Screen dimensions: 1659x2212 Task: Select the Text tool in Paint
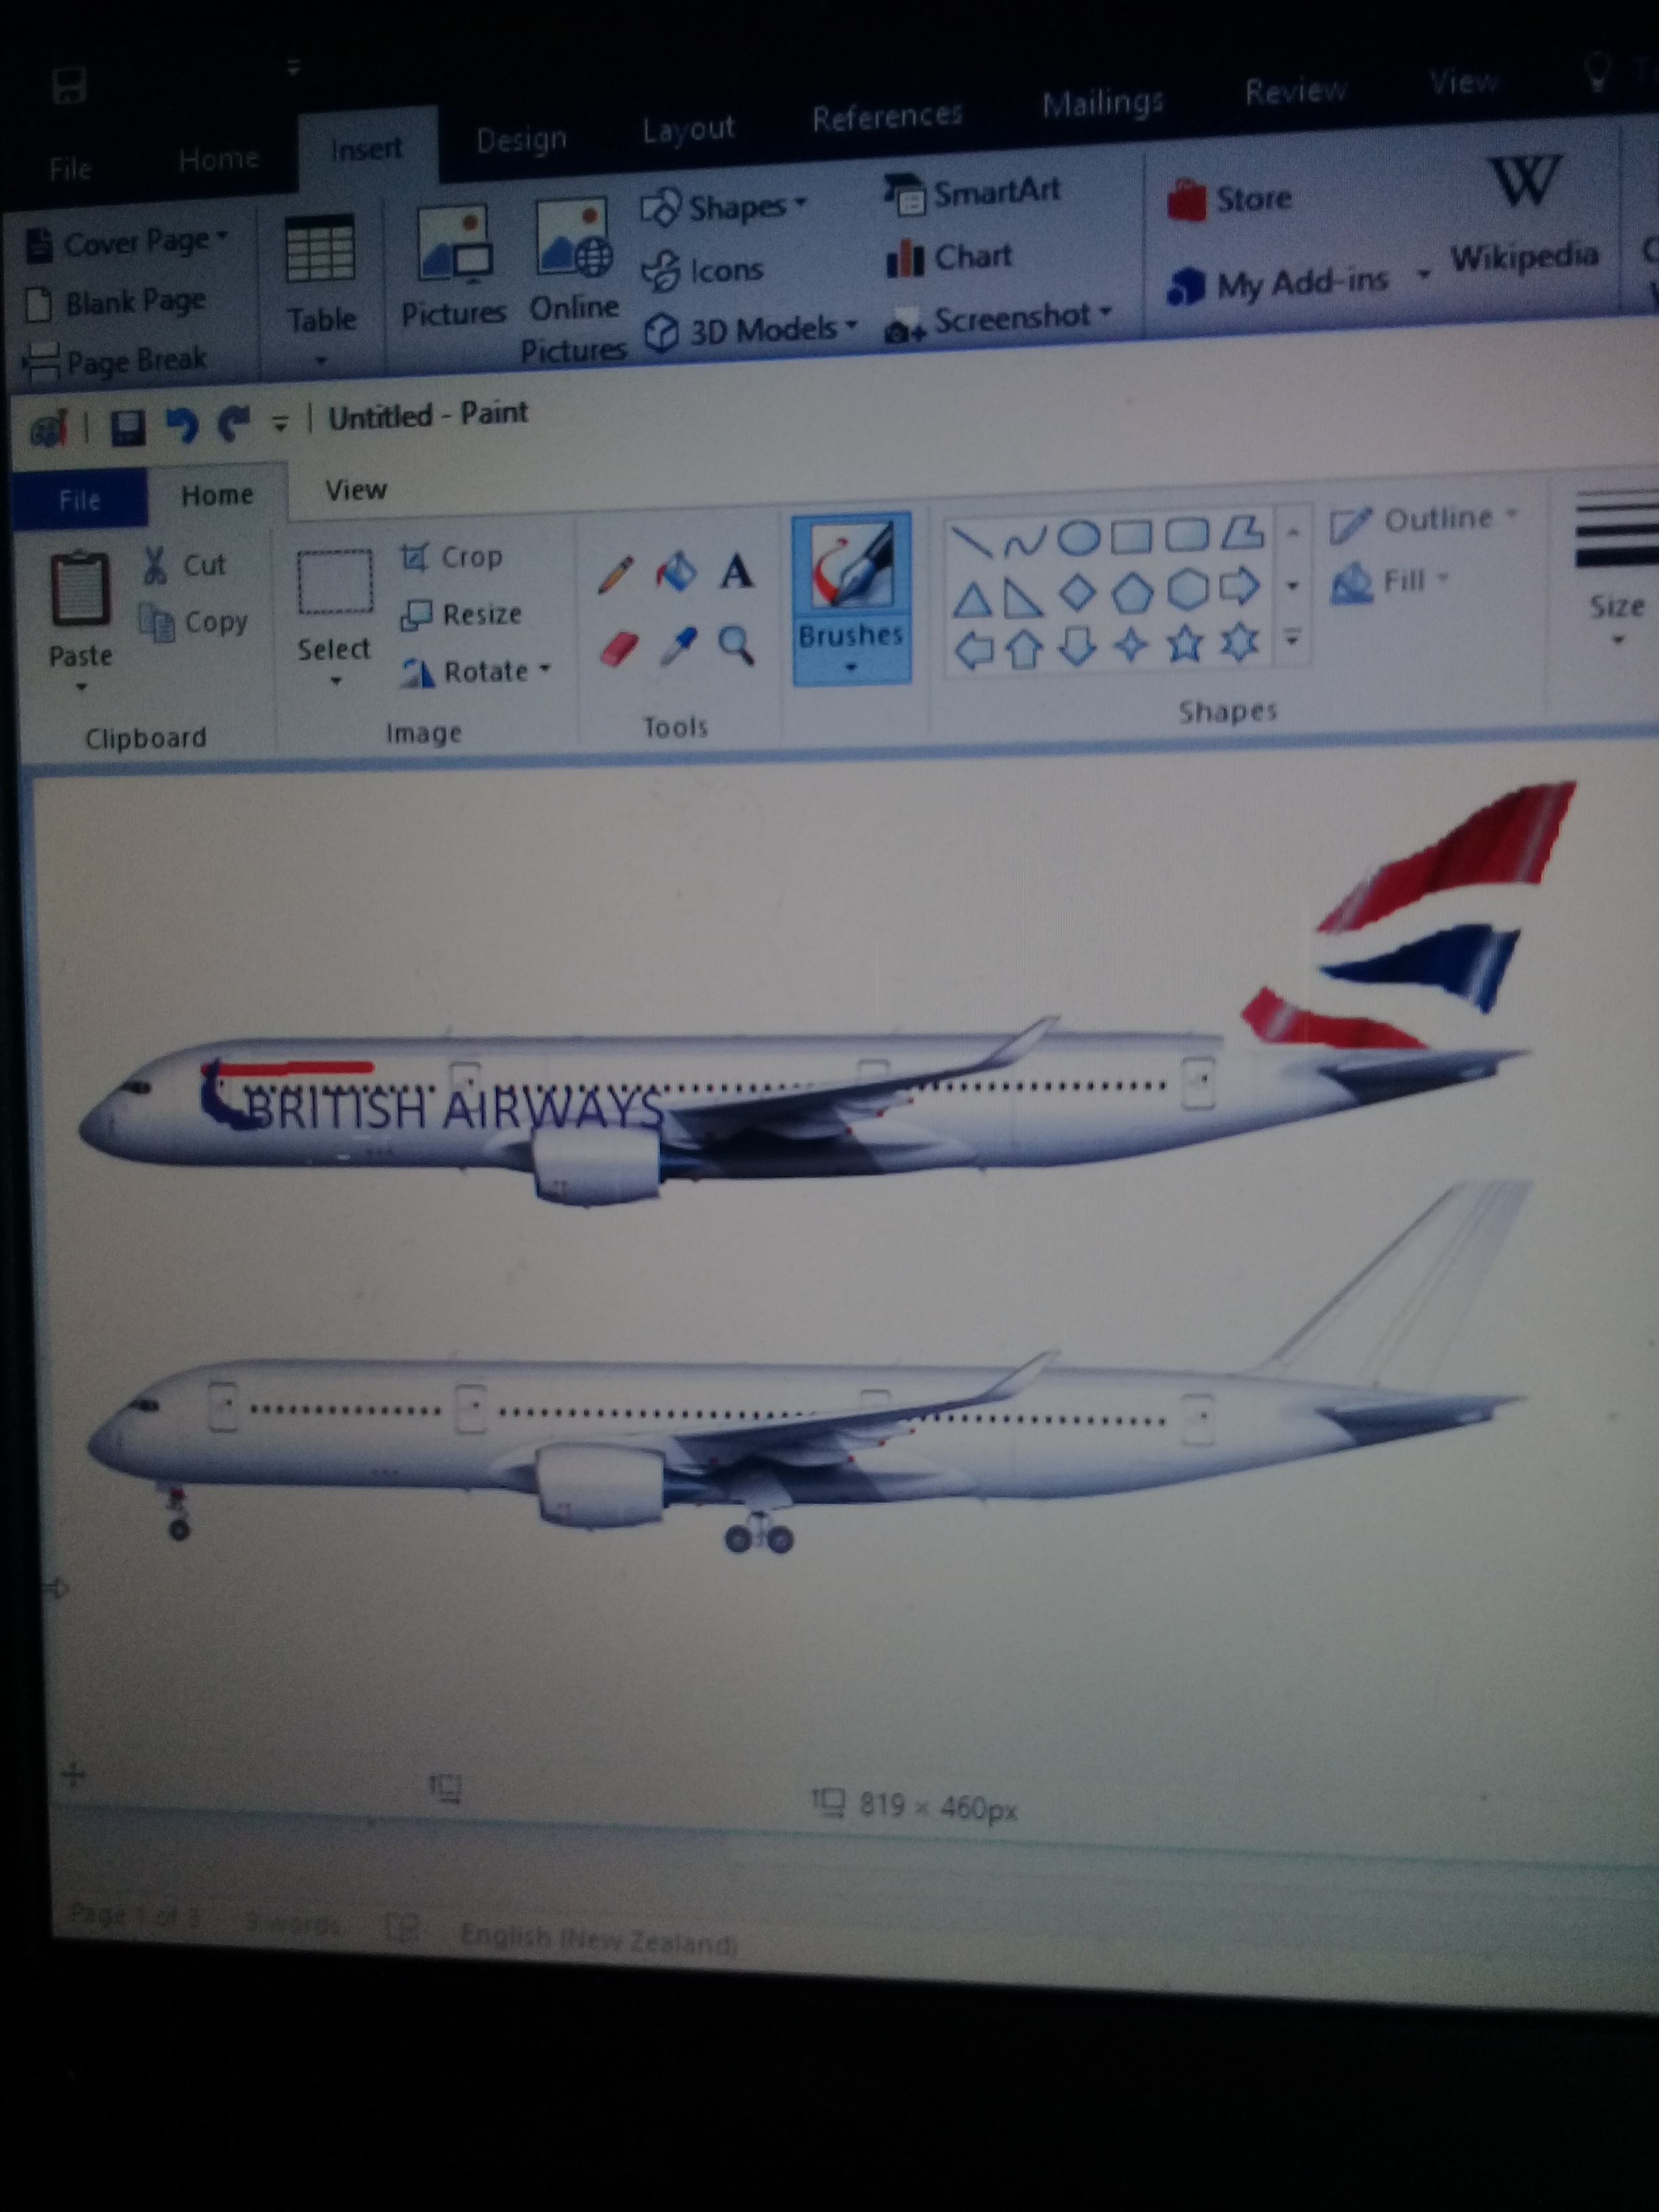coord(737,572)
